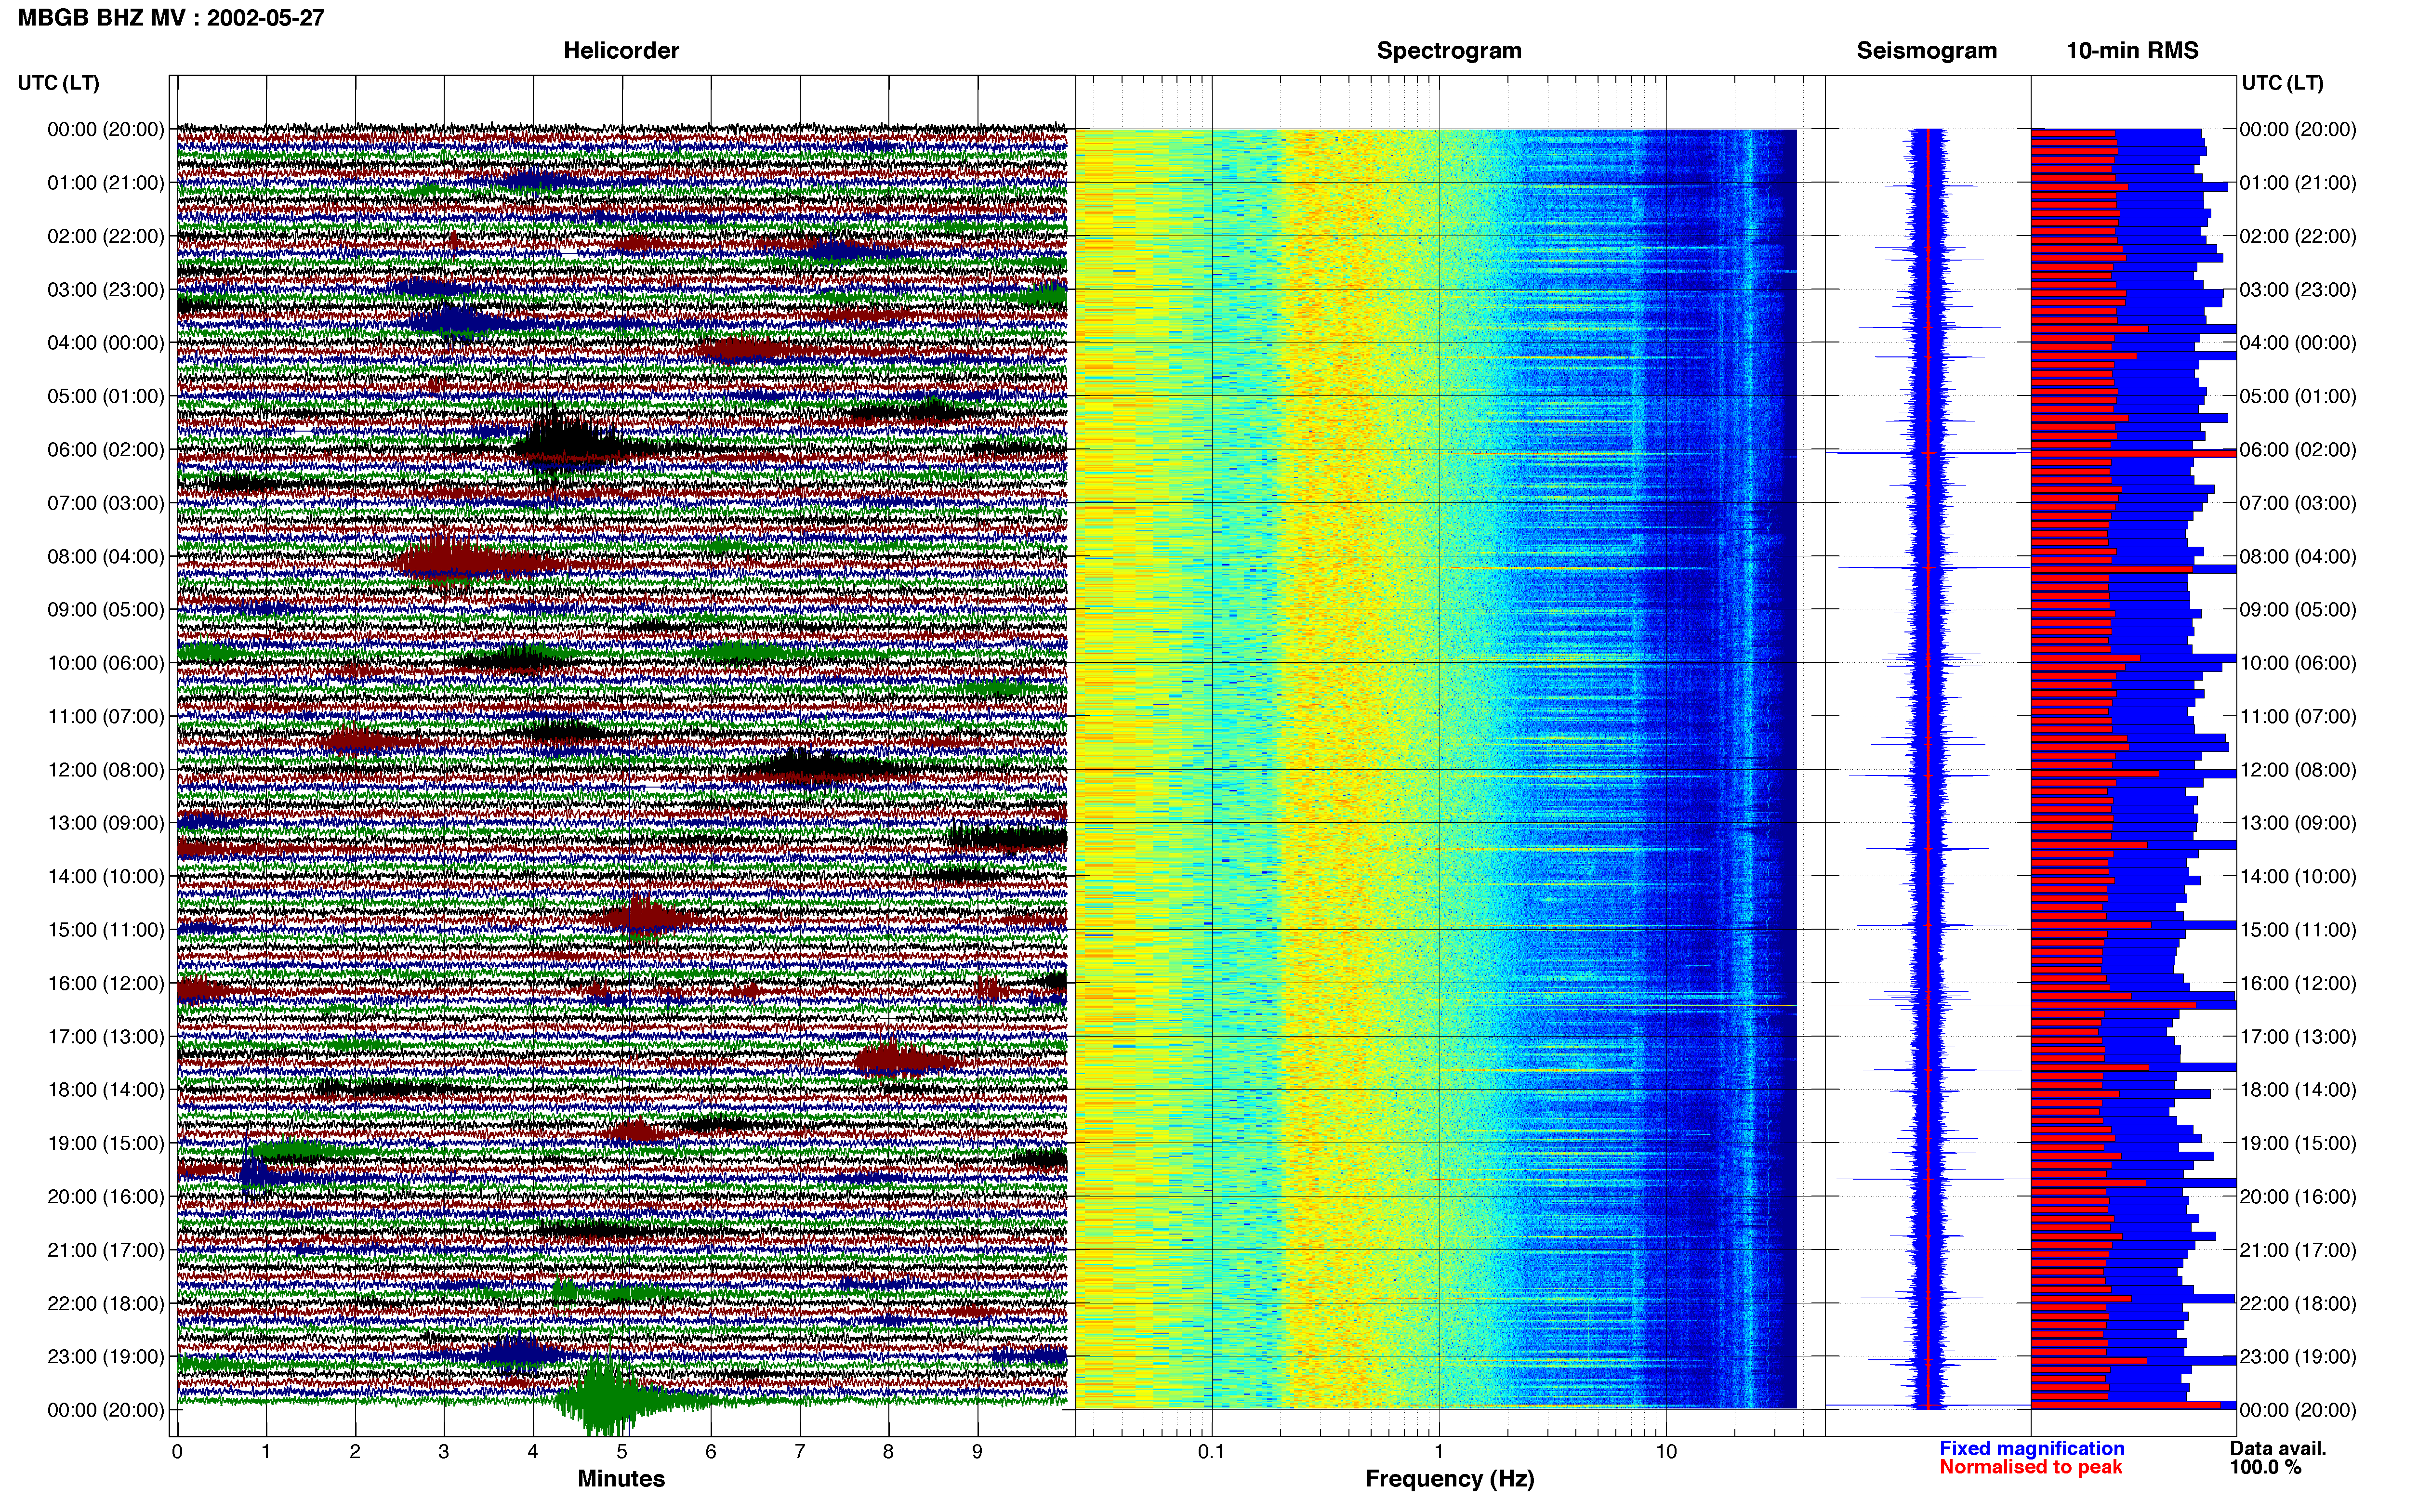Click the 'Normalised to peak' legend text
This screenshot has width=2418, height=1512.
(2030, 1467)
